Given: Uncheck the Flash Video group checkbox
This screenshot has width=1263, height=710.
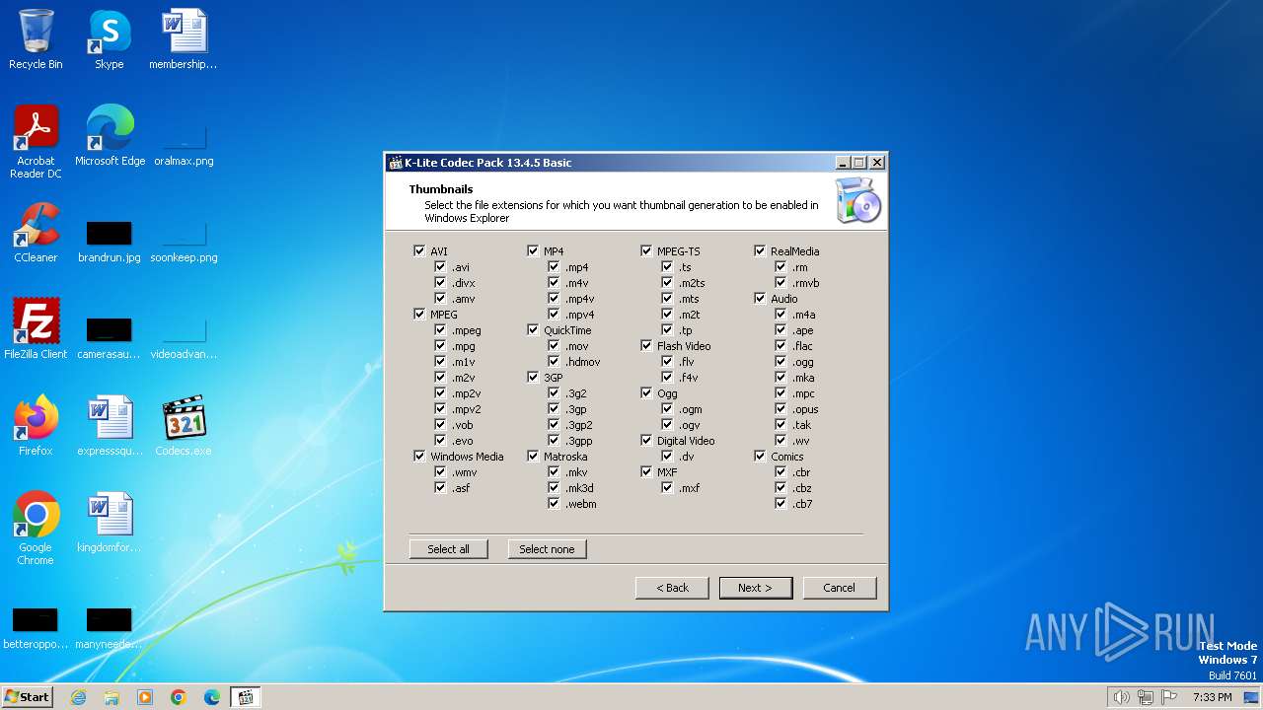Looking at the screenshot, I should 647,346.
